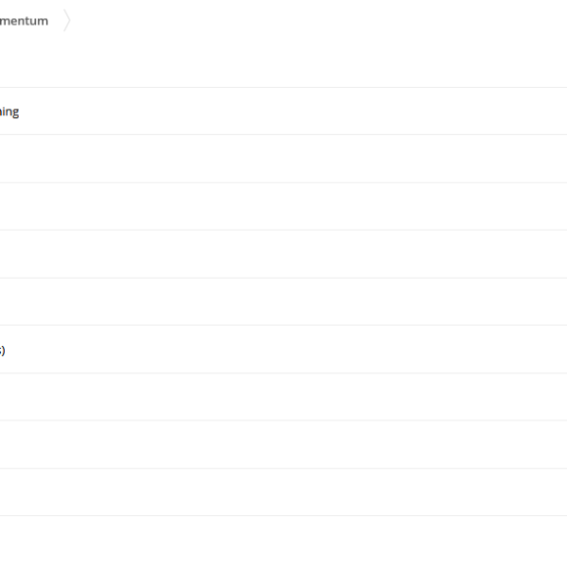Select the empty row directly below ';)' row
This screenshot has height=567, width=567.
[x=283, y=397]
